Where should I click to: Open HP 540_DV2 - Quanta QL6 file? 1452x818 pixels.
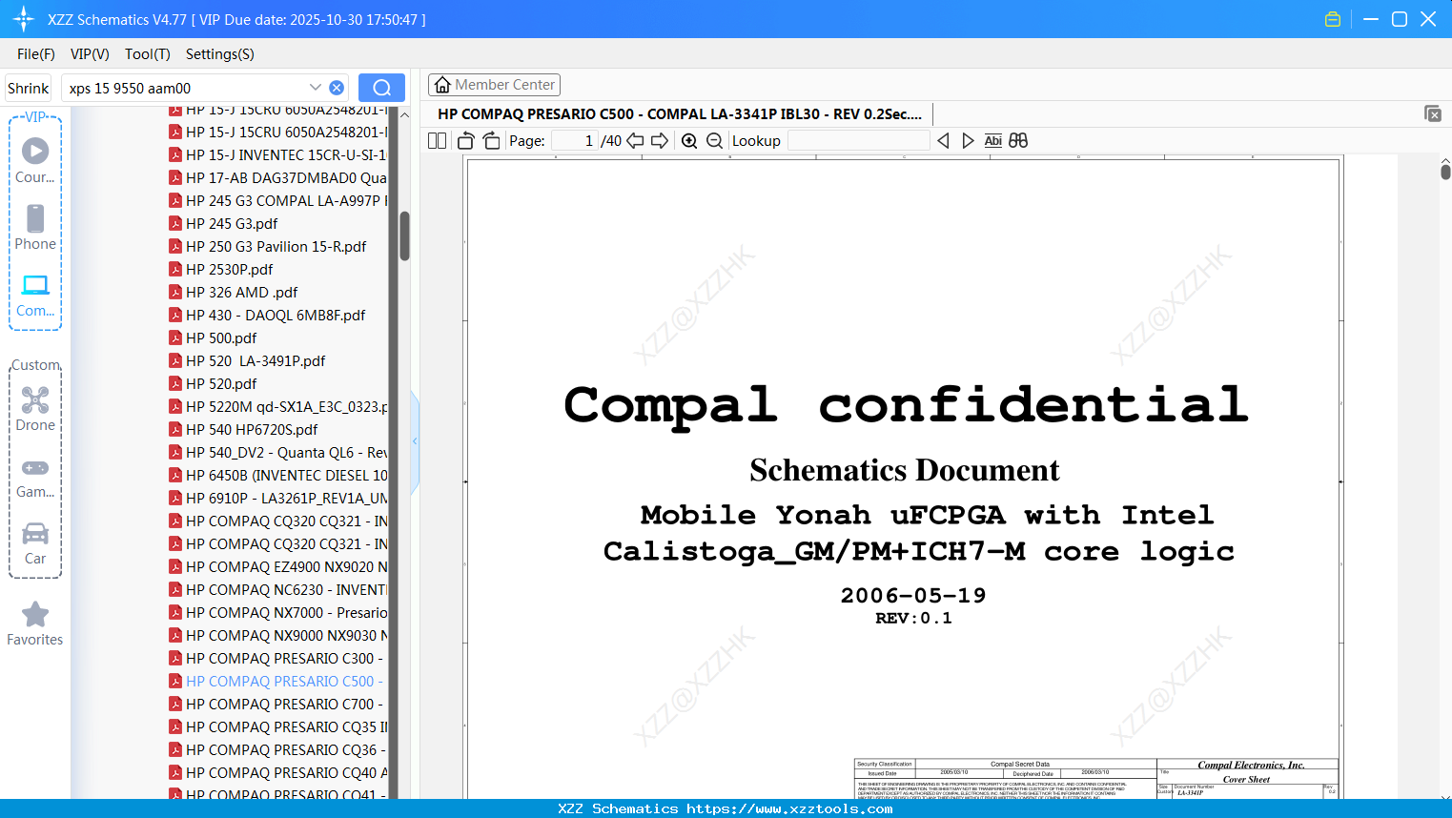[278, 452]
